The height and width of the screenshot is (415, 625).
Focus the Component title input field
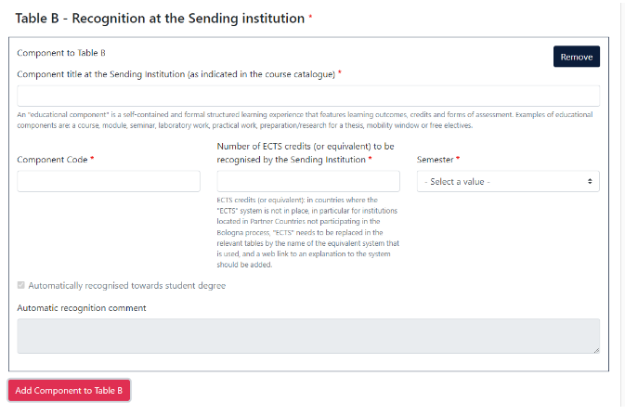pyautogui.click(x=308, y=96)
